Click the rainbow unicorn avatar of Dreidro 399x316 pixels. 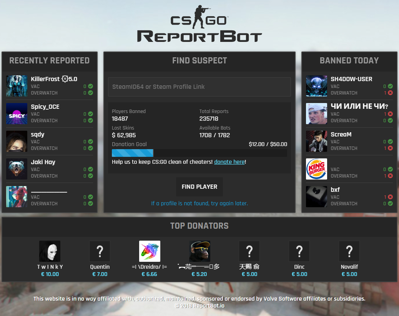click(x=150, y=251)
